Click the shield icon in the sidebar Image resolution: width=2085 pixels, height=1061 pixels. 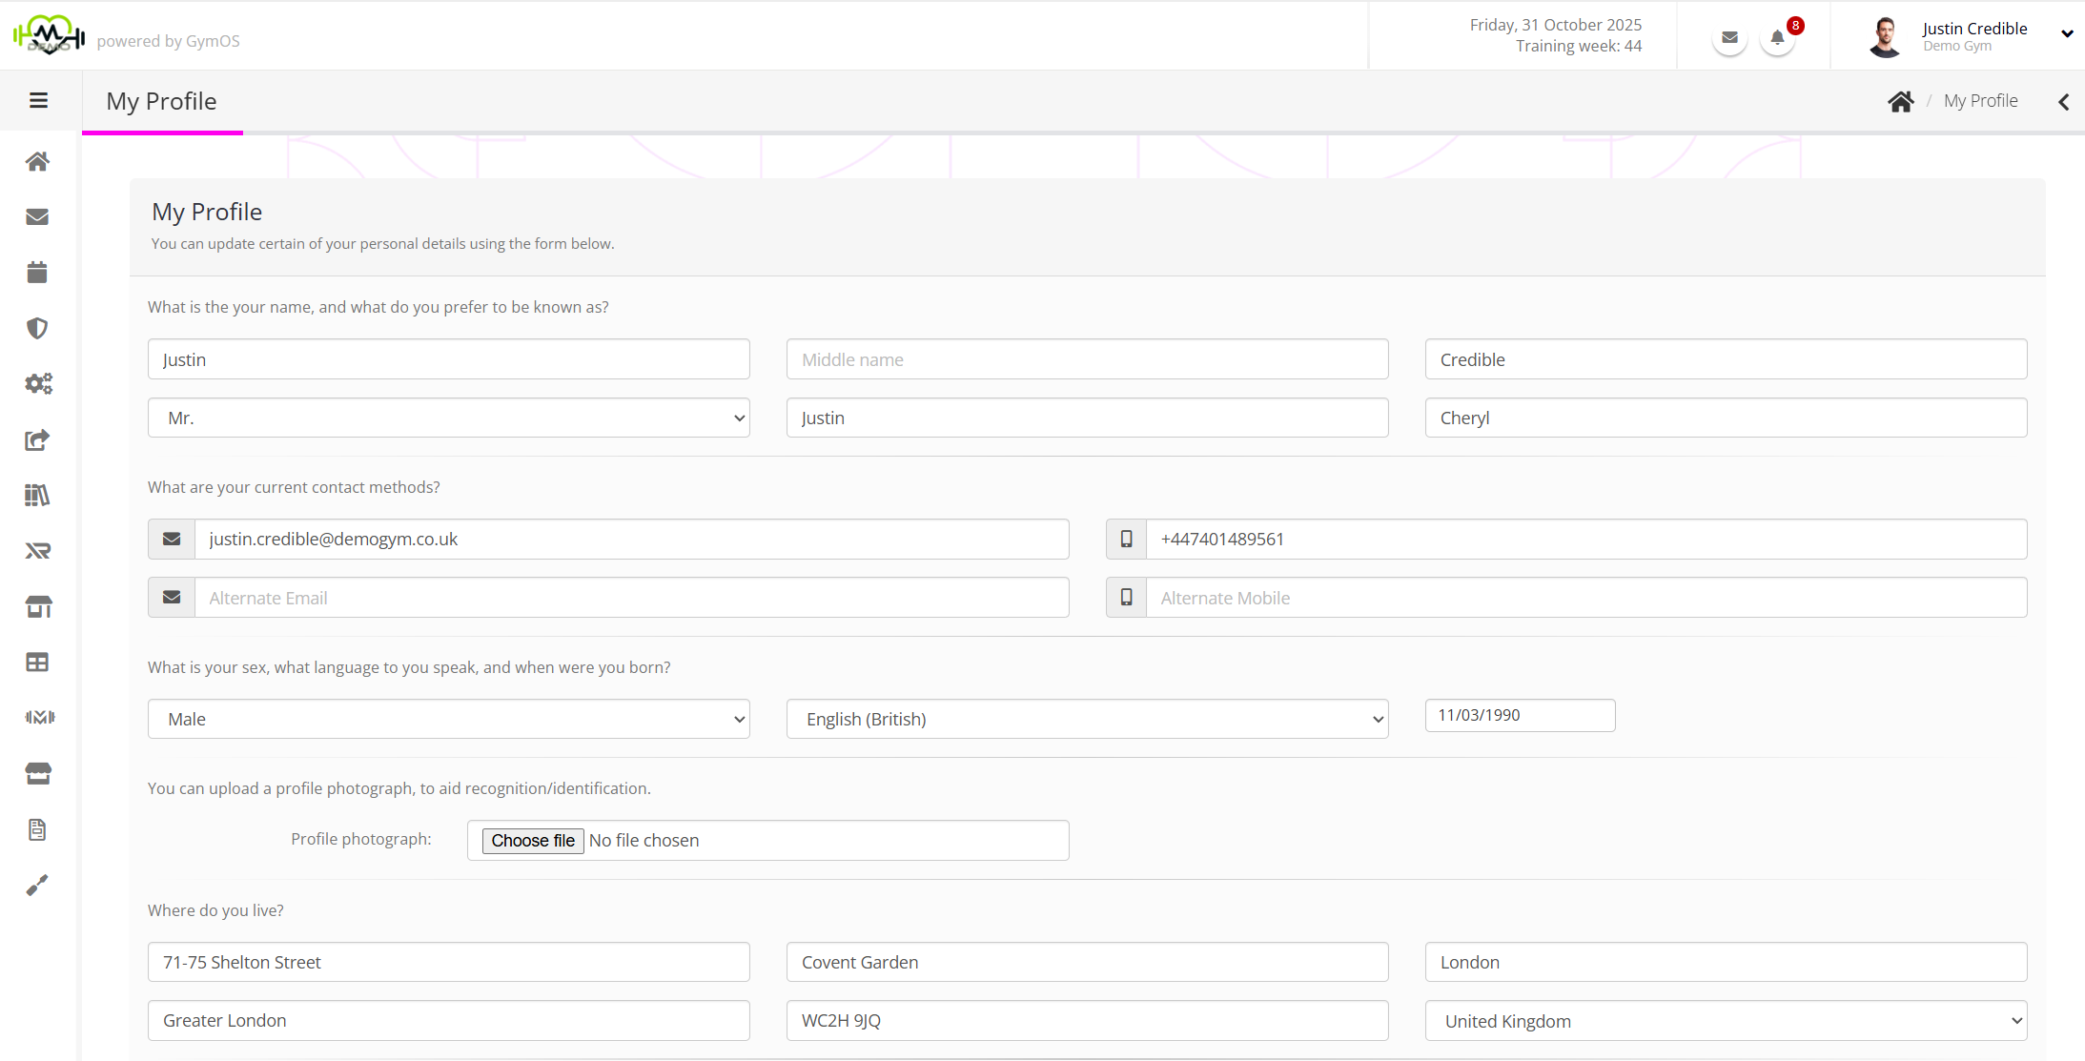click(37, 328)
